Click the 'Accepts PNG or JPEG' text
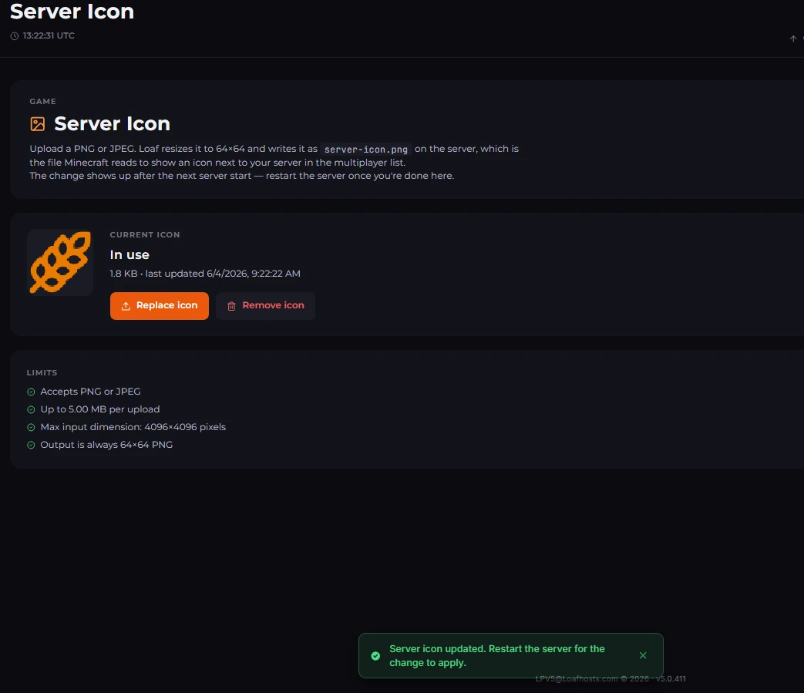 click(x=90, y=392)
